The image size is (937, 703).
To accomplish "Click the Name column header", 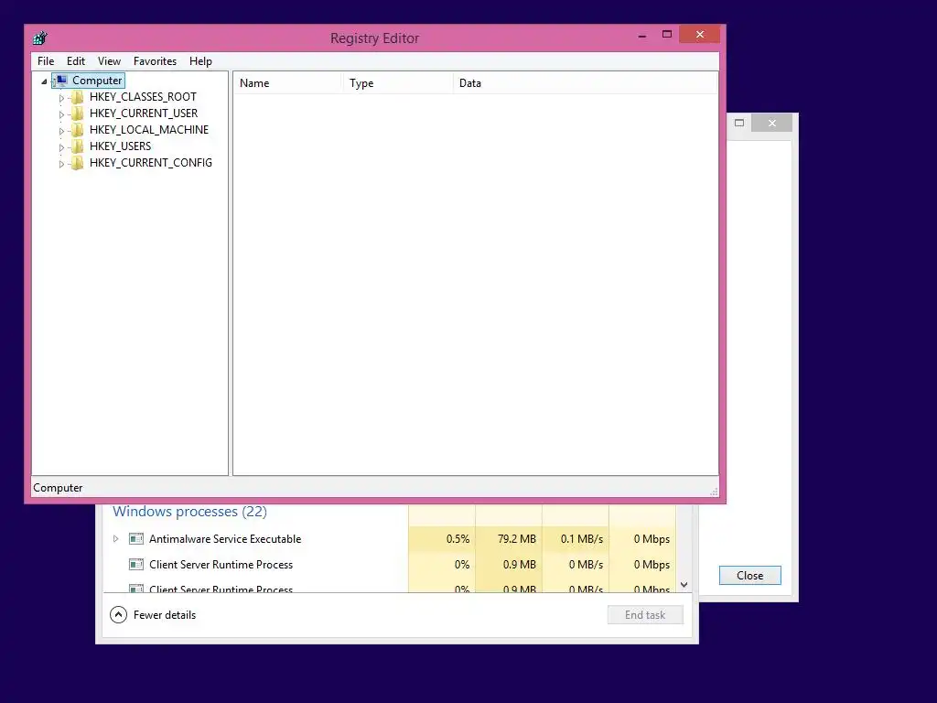I will (x=286, y=83).
